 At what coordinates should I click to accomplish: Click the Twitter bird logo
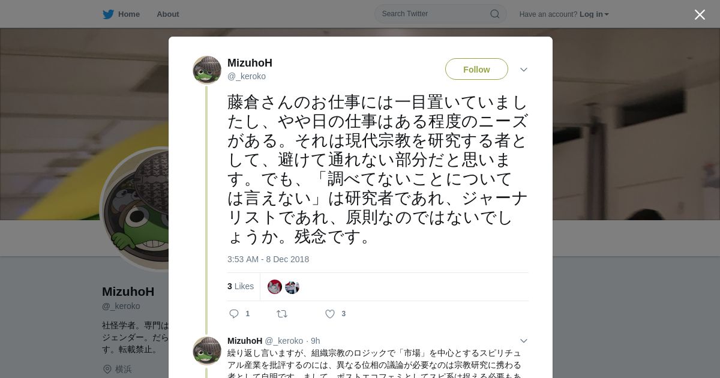(108, 14)
